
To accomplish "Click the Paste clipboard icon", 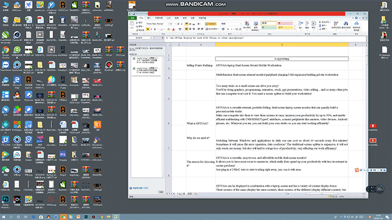I will pos(132,24).
